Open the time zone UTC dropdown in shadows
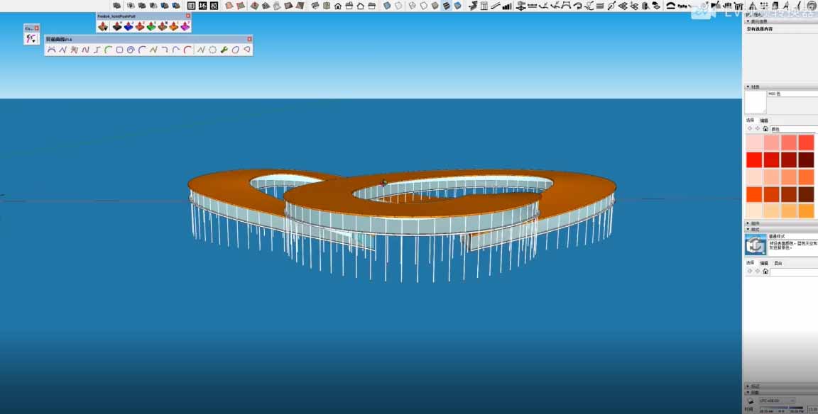This screenshot has width=818, height=414. [777, 401]
